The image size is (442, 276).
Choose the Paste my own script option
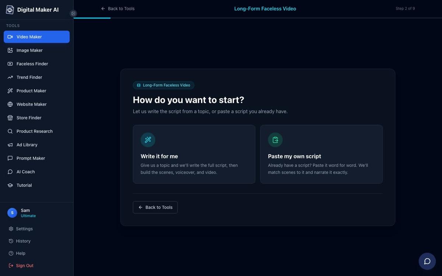(322, 154)
